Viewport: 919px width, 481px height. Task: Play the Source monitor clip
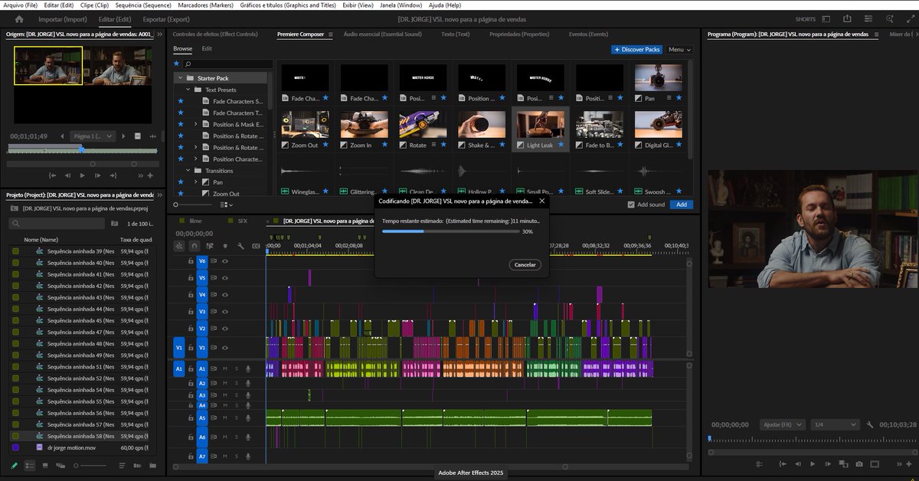coord(83,175)
